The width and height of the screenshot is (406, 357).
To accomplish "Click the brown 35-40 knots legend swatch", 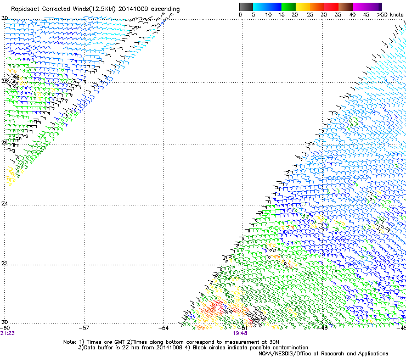I will click(346, 7).
